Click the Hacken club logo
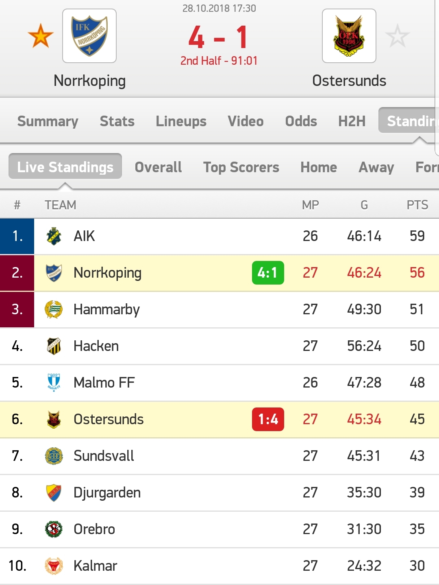The width and height of the screenshot is (439, 585). 54,346
